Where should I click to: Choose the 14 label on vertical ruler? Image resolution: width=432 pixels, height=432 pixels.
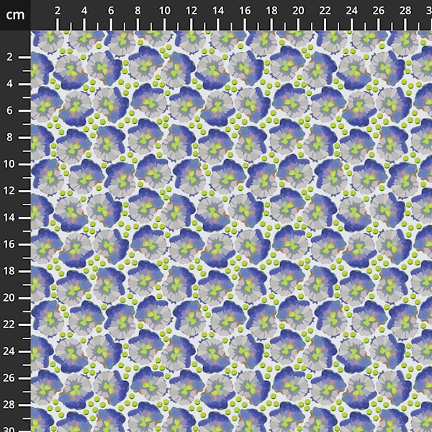point(9,217)
